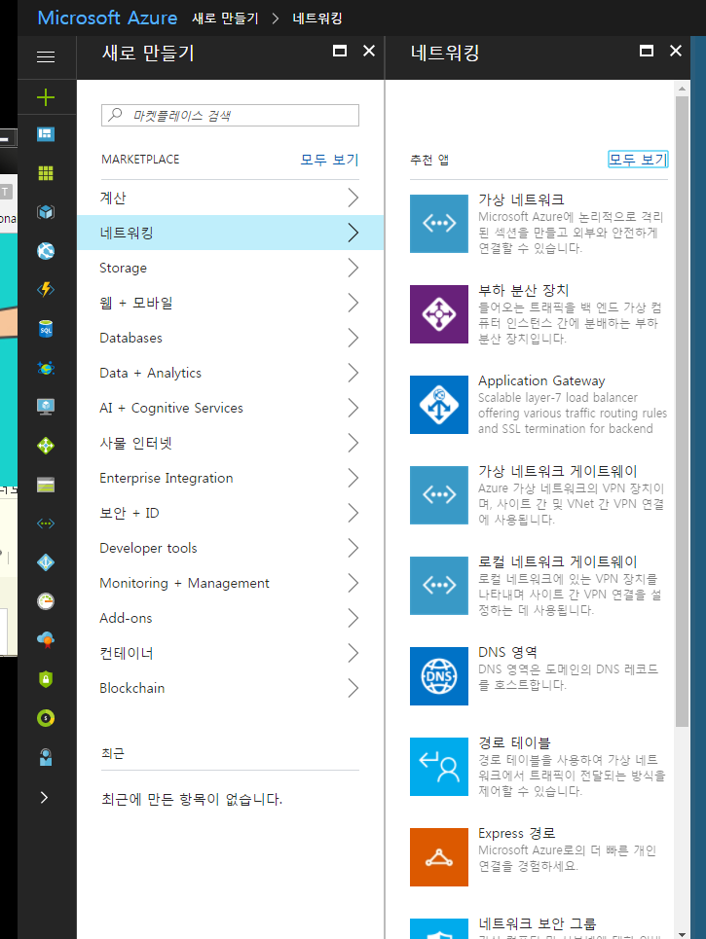
Task: Click the purple 부하 분산 장치 tile icon
Action: (439, 313)
